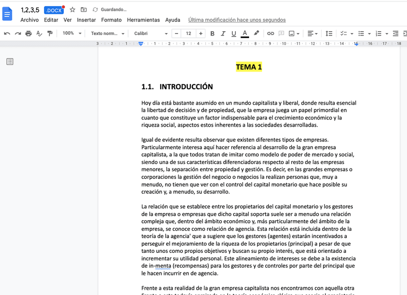Open the document outline panel icon
The image size is (407, 295).
pyautogui.click(x=10, y=61)
